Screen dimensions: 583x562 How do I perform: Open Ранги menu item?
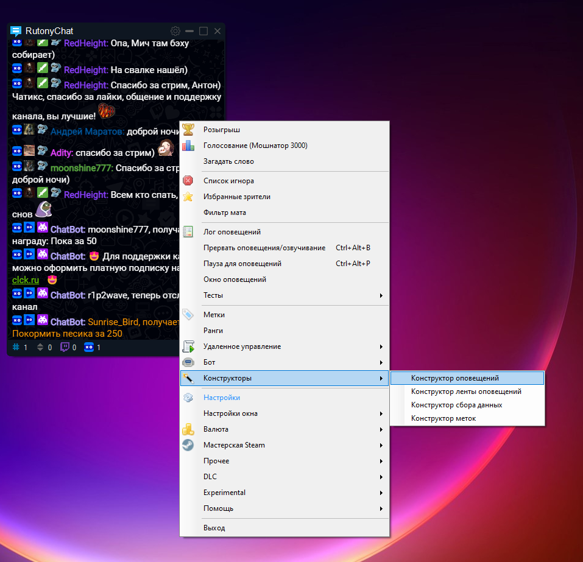click(x=284, y=331)
